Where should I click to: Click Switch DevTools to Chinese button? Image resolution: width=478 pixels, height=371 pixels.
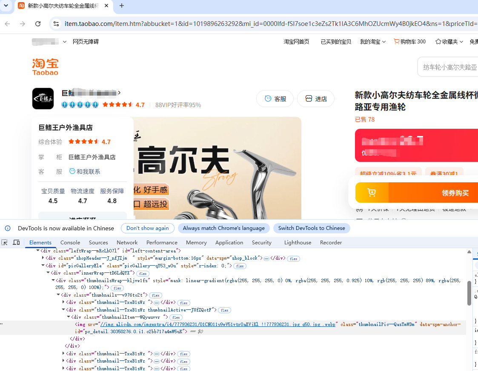point(312,228)
